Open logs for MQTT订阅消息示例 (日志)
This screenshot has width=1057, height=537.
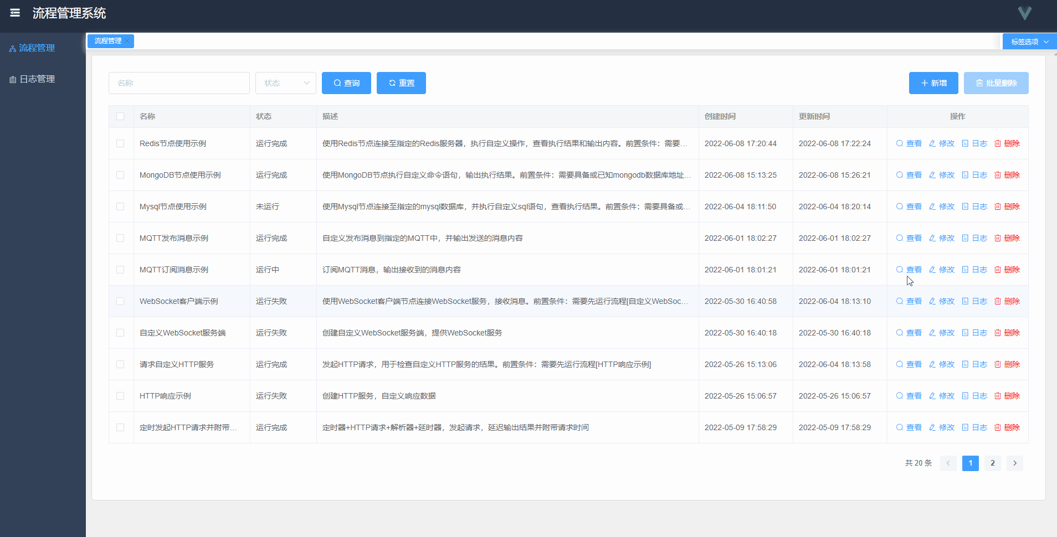click(x=974, y=270)
